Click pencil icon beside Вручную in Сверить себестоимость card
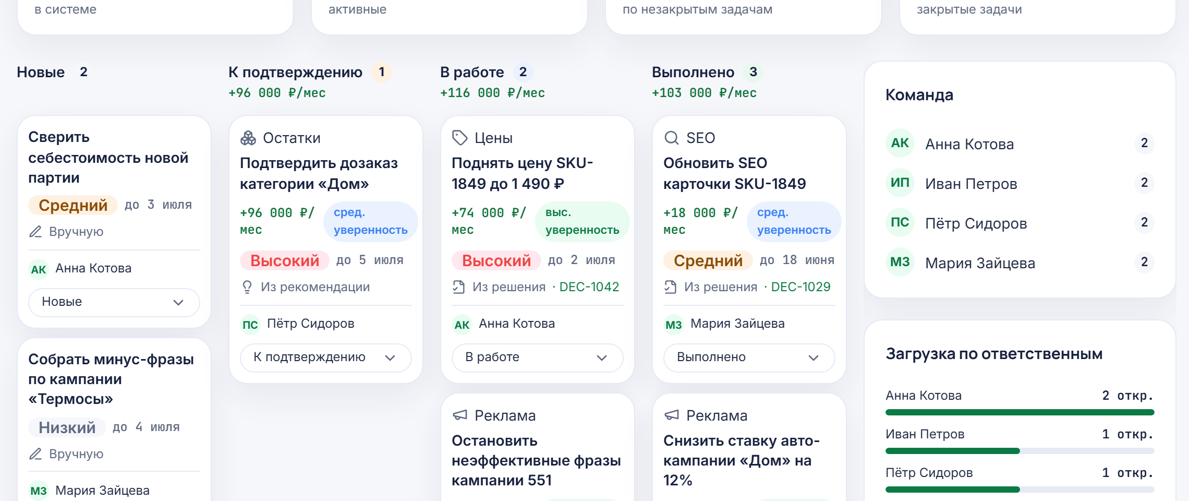Image resolution: width=1189 pixels, height=501 pixels. pos(35,232)
